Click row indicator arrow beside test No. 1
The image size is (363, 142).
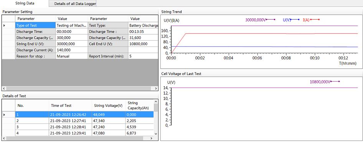[x=4, y=114]
